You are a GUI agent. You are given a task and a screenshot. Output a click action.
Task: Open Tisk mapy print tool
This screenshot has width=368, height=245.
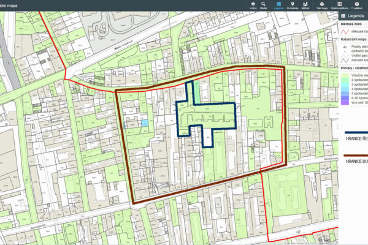coord(322,6)
